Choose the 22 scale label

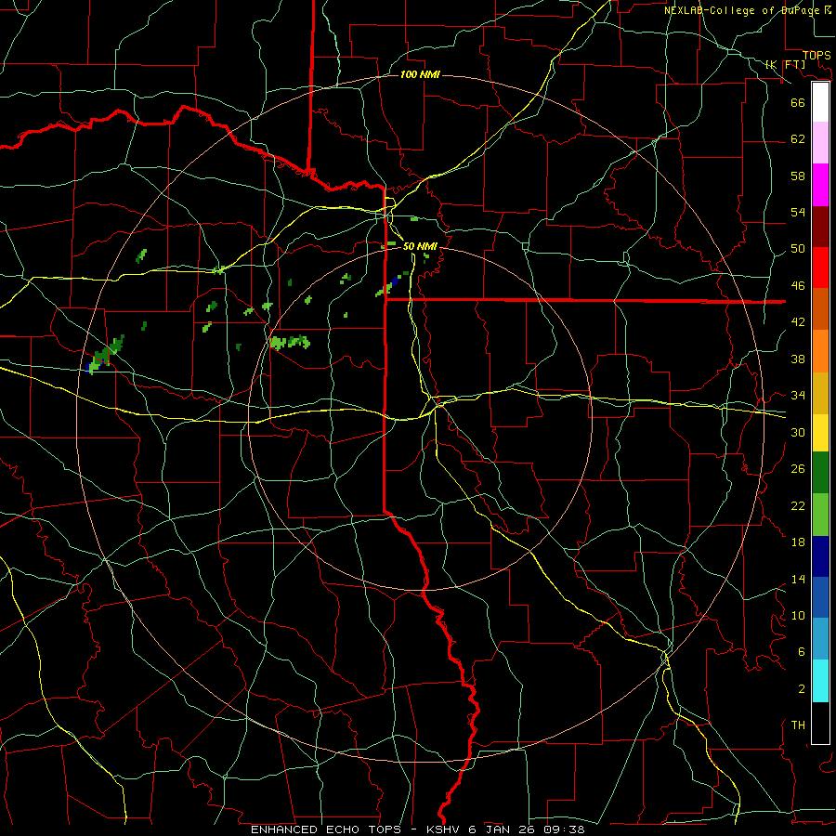coord(798,505)
